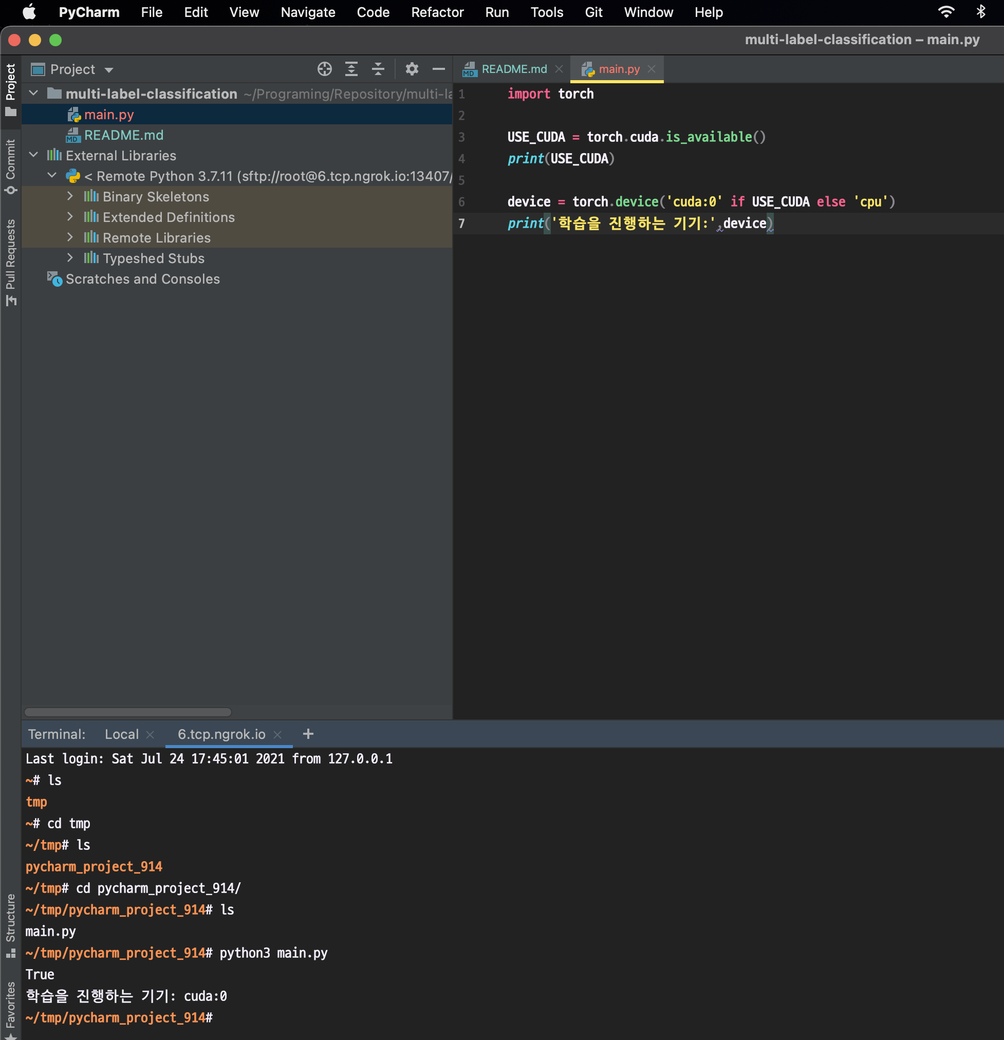Click the locate/select opened file crosshair icon

pos(324,69)
